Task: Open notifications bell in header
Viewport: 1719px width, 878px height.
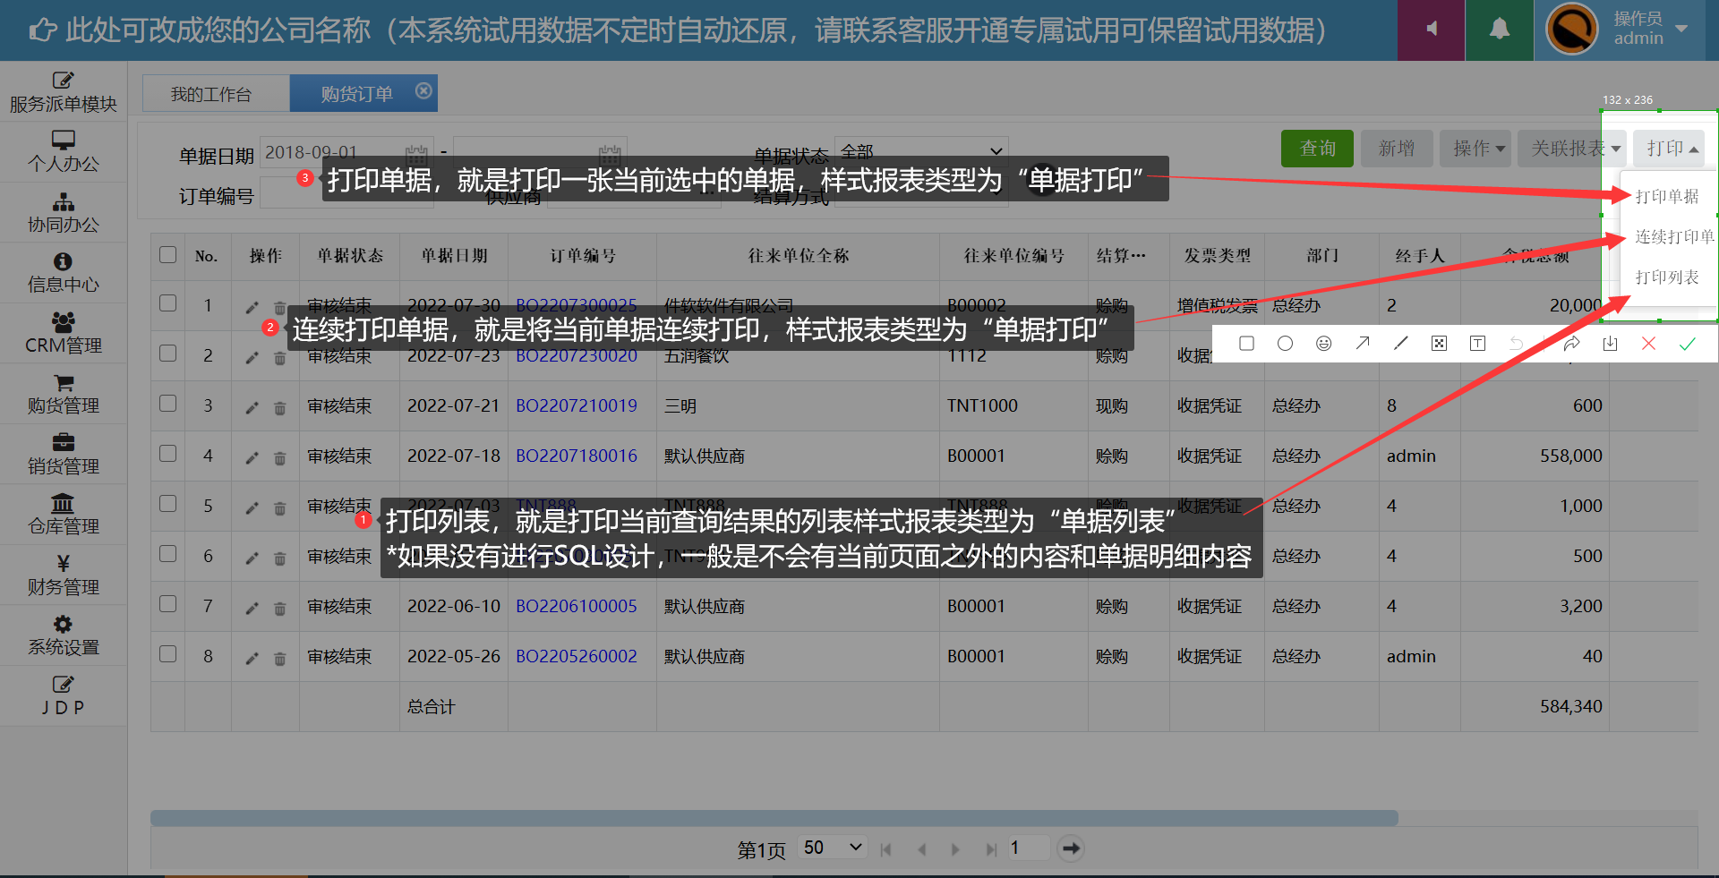Action: pyautogui.click(x=1499, y=30)
